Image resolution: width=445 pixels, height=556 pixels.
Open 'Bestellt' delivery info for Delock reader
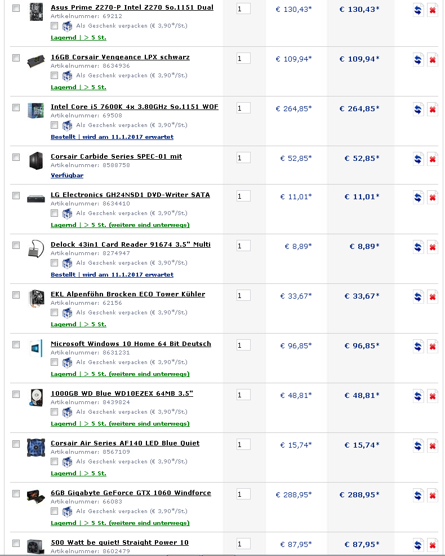tap(112, 274)
